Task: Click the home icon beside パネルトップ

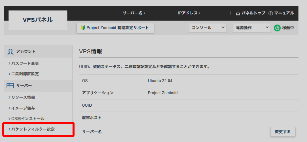Action: (238, 13)
